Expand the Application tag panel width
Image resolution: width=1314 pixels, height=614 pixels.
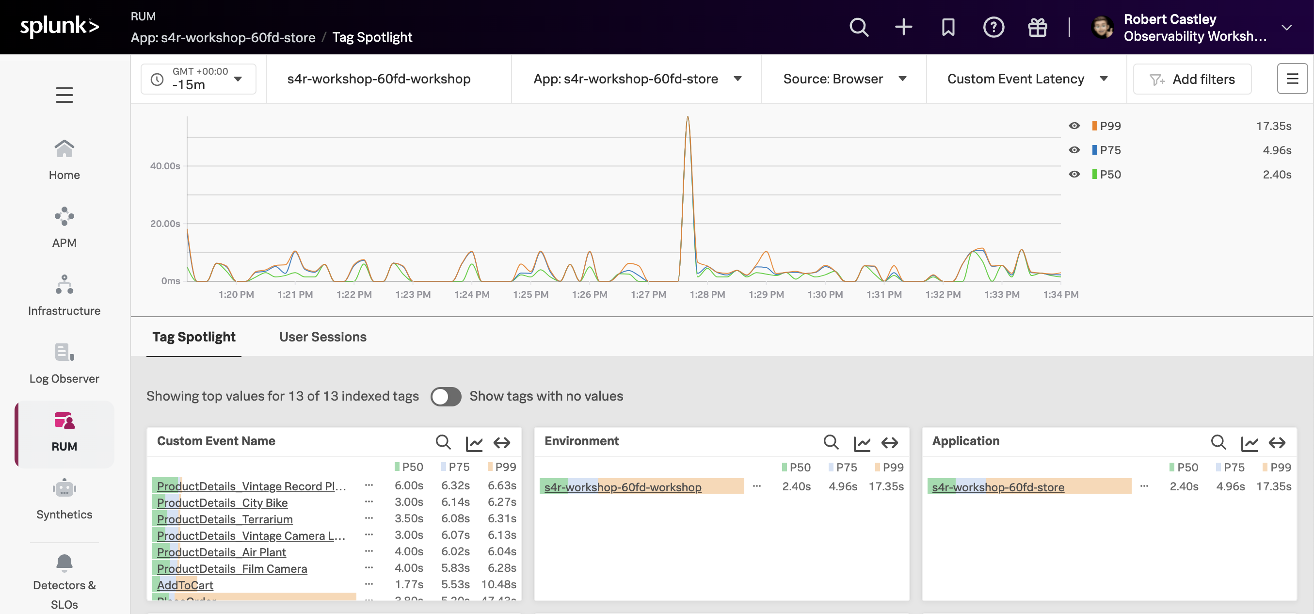pyautogui.click(x=1277, y=442)
